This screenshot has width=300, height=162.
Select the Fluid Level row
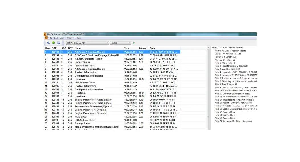tap(112, 117)
